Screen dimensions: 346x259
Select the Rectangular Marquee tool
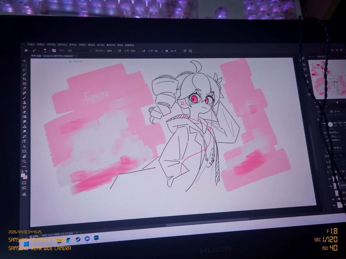[25, 65]
